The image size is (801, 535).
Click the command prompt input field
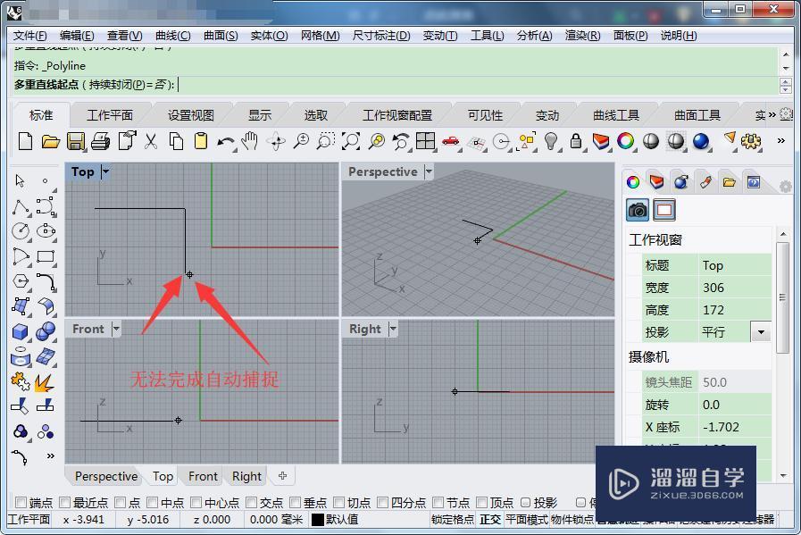[x=396, y=84]
